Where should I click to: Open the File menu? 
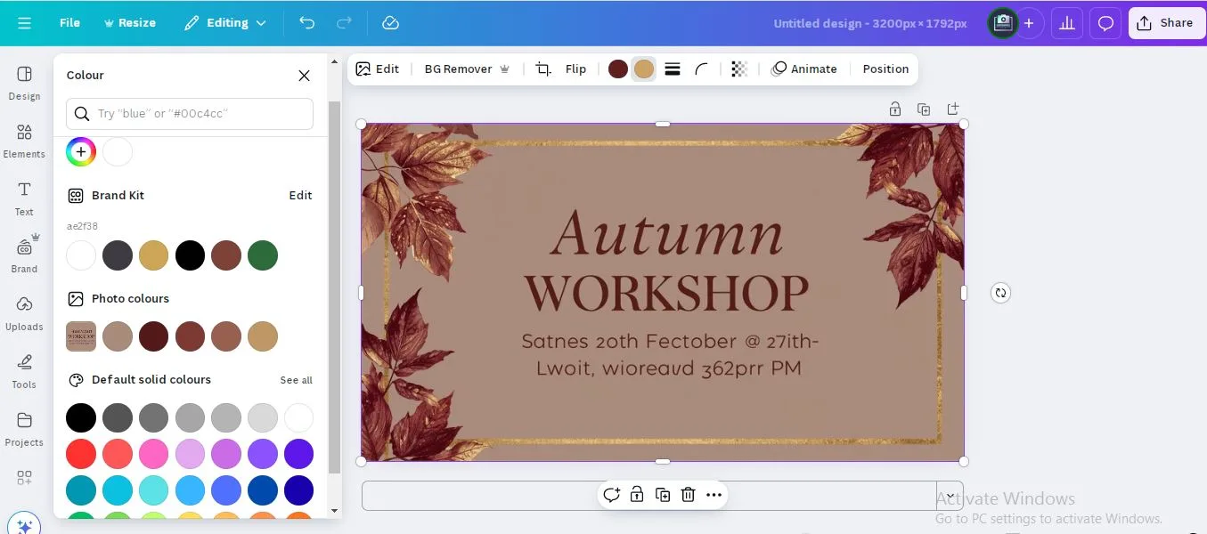pyautogui.click(x=69, y=23)
